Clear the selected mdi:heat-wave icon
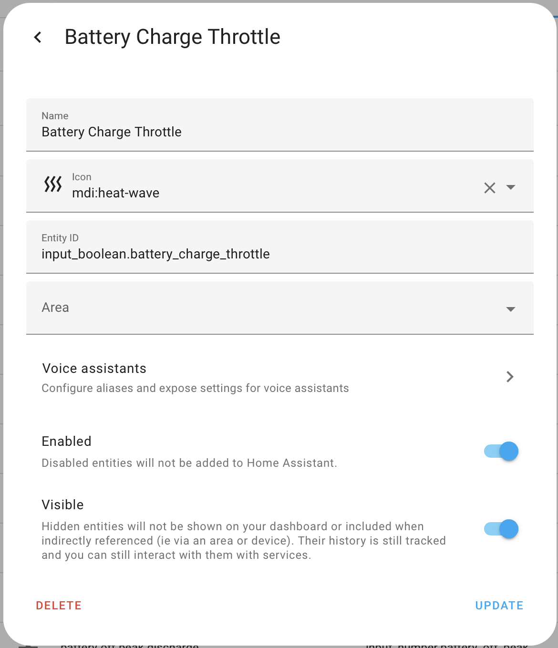 [x=489, y=188]
